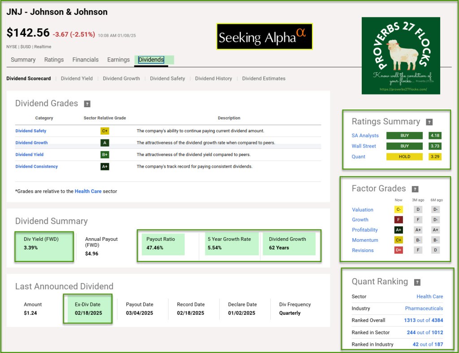Open the Earnings tab

[118, 60]
